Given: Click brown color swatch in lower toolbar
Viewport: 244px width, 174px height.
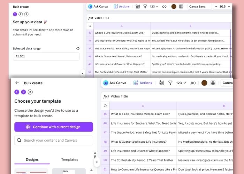Looking at the screenshot, I should tap(204, 83).
